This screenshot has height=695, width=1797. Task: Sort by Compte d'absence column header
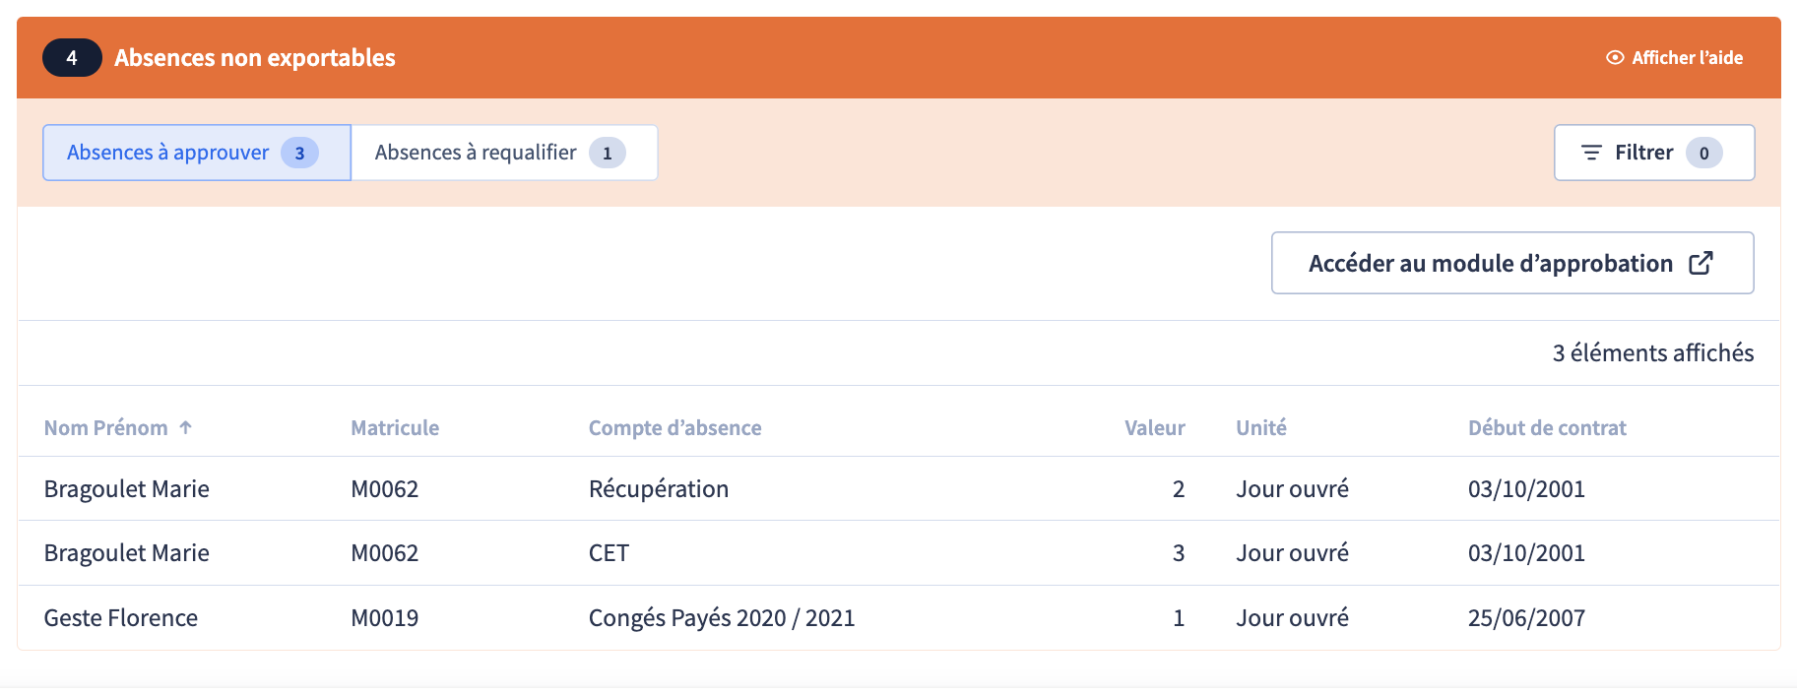click(674, 427)
